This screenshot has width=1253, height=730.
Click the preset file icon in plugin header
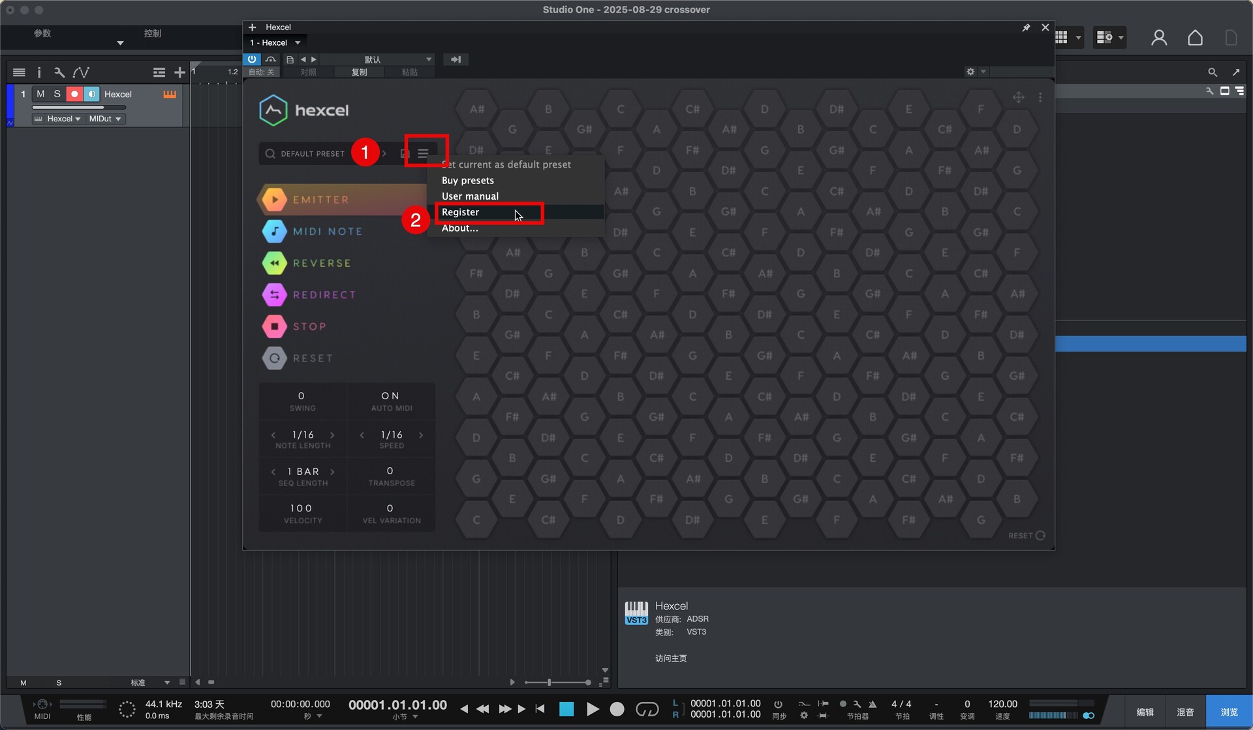point(290,59)
